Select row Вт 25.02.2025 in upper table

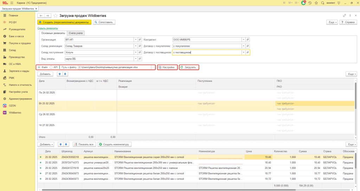(x=196, y=106)
